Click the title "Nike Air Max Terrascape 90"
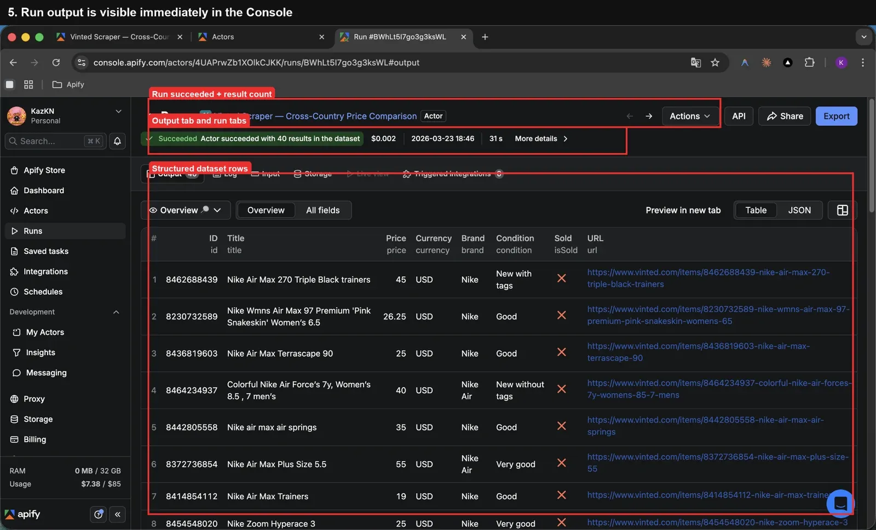This screenshot has width=876, height=530. click(x=280, y=353)
